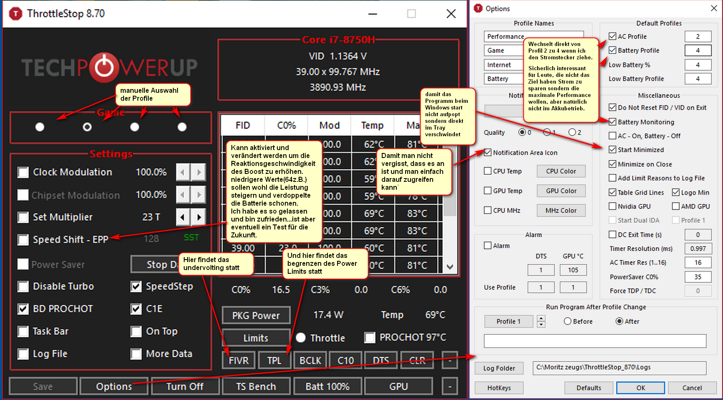
Task: Lower Set Multiplier using left arrow
Action: click(183, 217)
